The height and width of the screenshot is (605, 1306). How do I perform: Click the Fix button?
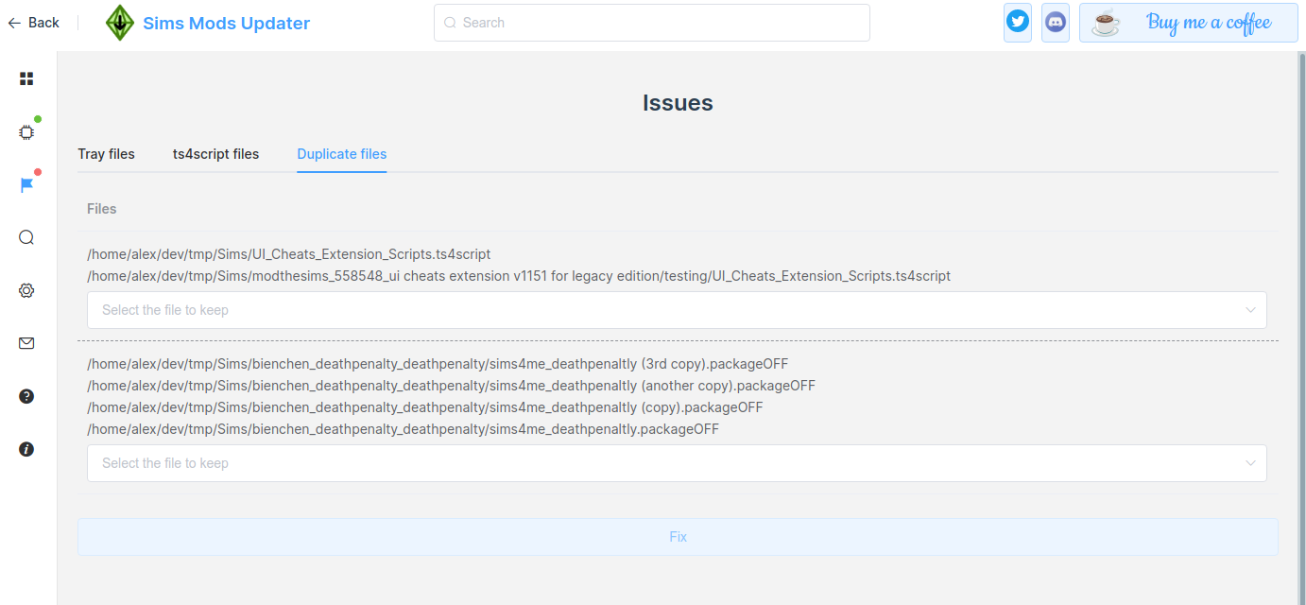678,537
